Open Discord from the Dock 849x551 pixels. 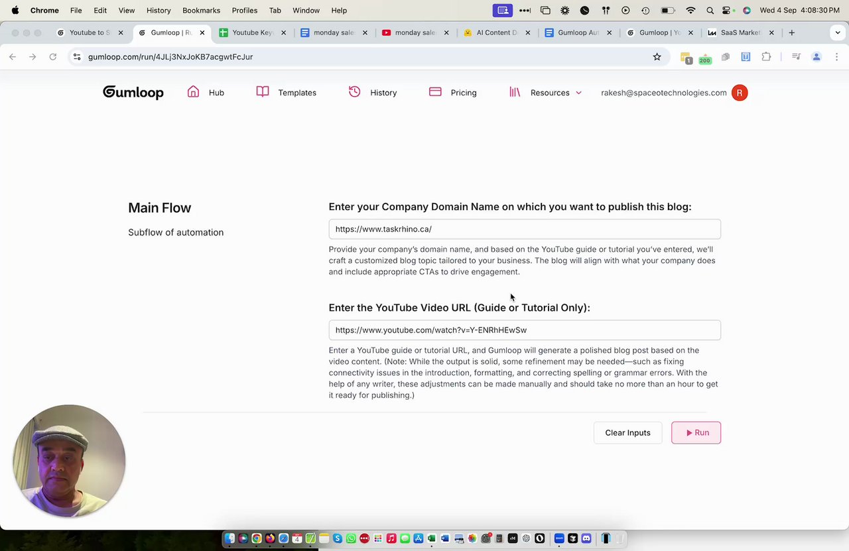[586, 538]
